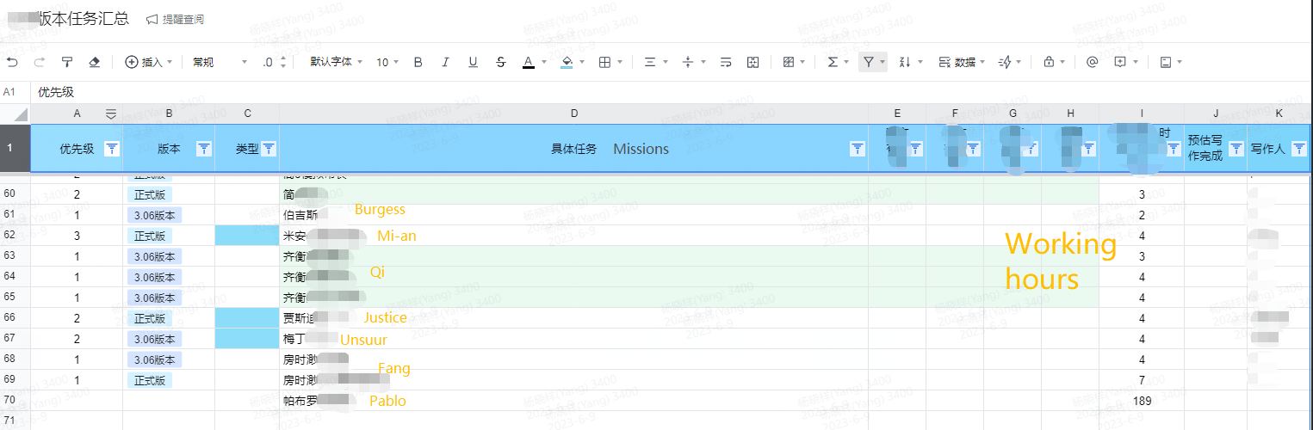Click the @ mention icon
Screen dimensions: 1313x430
pyautogui.click(x=1092, y=62)
